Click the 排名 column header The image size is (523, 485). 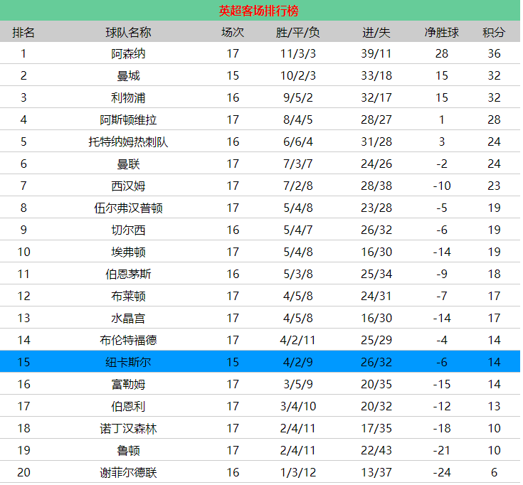[23, 33]
